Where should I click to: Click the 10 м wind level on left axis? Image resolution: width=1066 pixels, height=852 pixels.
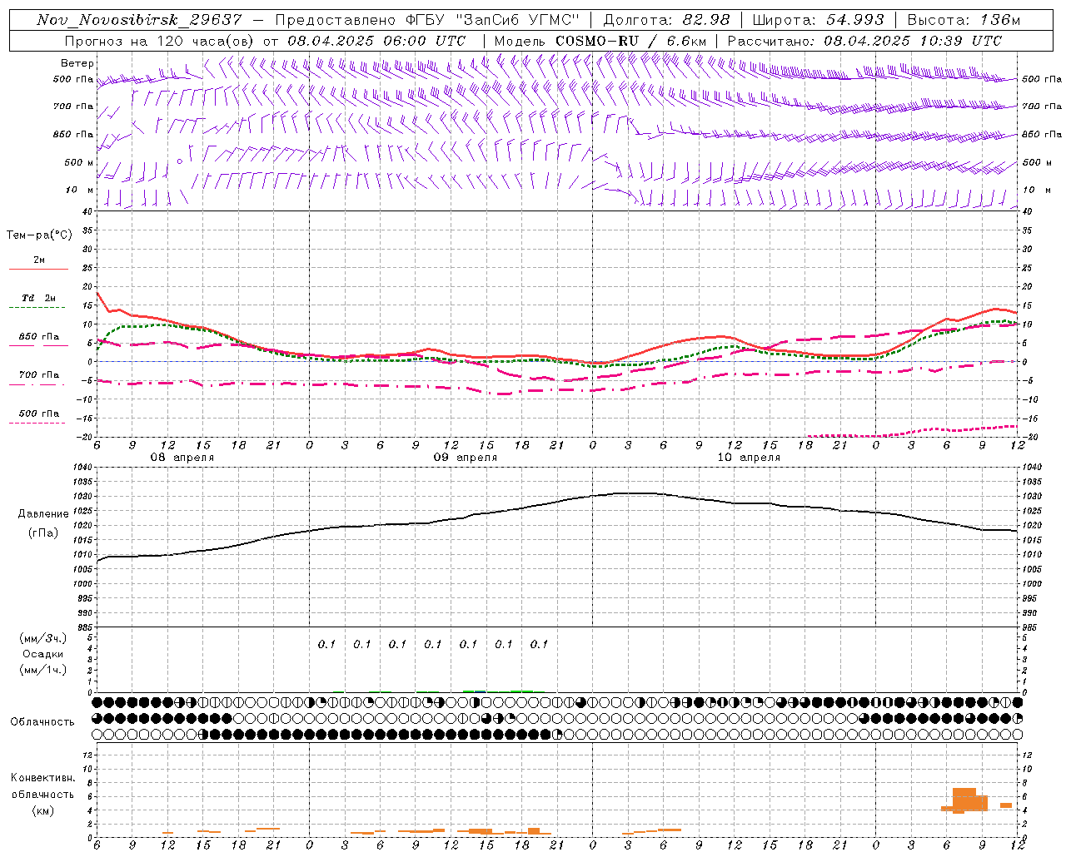[x=80, y=190]
